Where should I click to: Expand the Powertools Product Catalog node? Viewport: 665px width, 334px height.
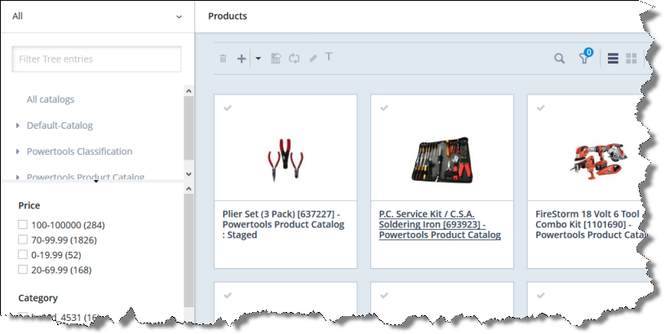18,177
